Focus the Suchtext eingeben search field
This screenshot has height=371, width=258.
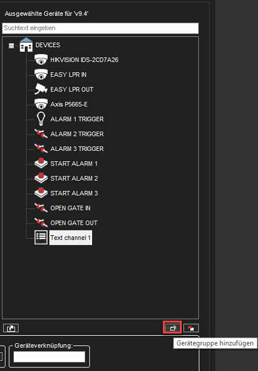coord(101,28)
